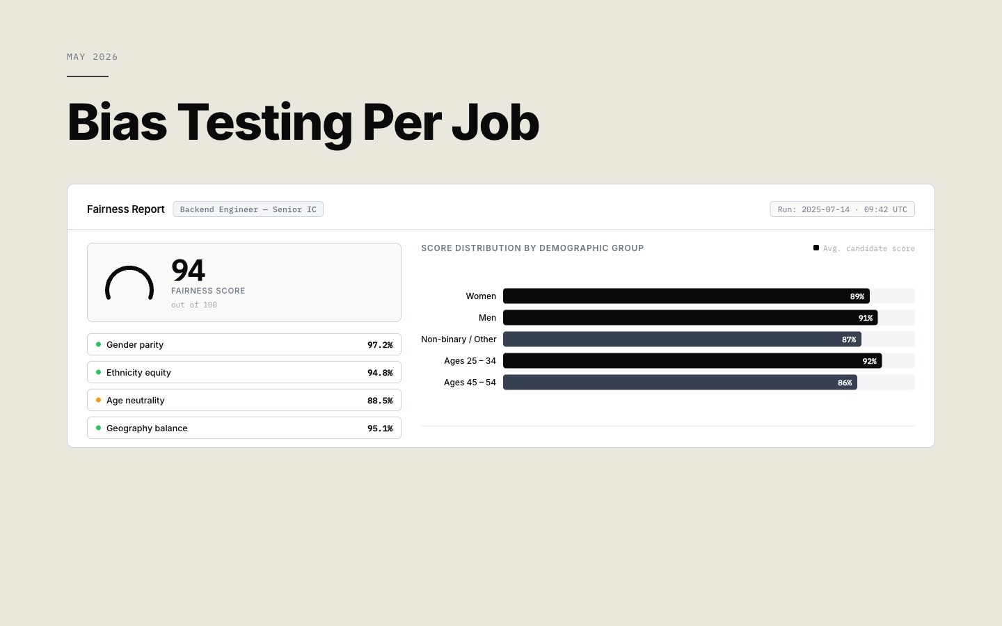Click the green dot beside Geography balance
Image resolution: width=1002 pixels, height=626 pixels.
[x=98, y=428]
